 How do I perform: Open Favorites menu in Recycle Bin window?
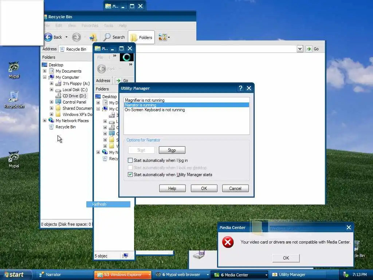tap(90, 25)
